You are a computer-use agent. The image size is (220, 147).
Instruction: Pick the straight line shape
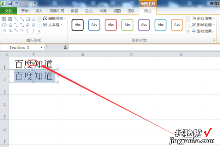tap(16, 19)
